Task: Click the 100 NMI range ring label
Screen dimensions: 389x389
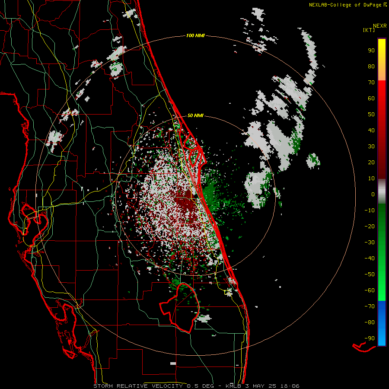Action: click(195, 36)
